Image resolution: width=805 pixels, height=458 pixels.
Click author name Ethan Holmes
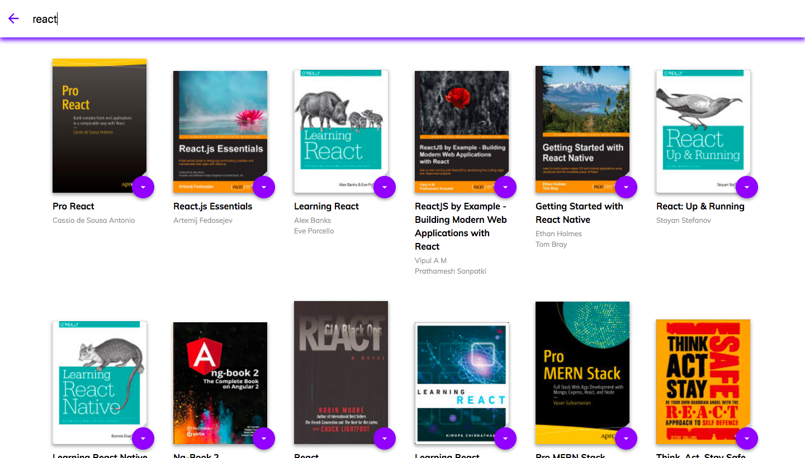point(558,233)
